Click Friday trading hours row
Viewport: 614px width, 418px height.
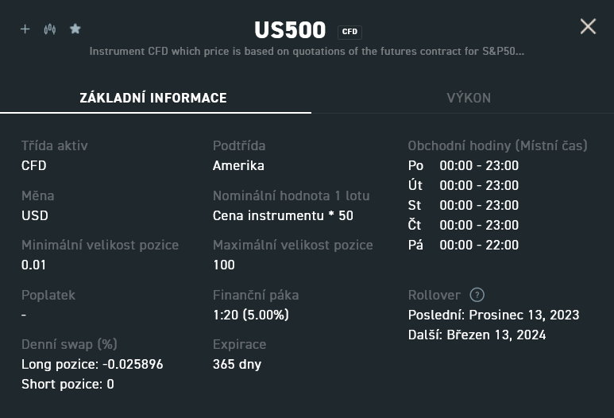click(x=463, y=246)
